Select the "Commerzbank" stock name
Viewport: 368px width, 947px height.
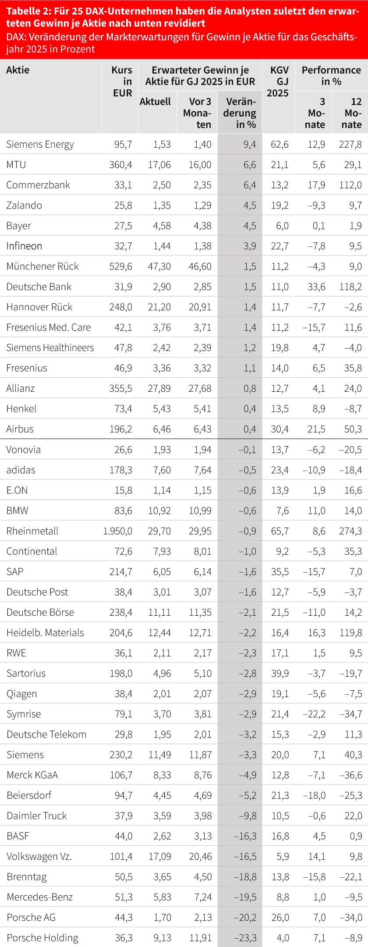[38, 185]
